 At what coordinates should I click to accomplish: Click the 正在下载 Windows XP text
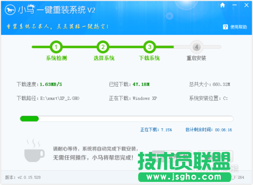[133, 98]
